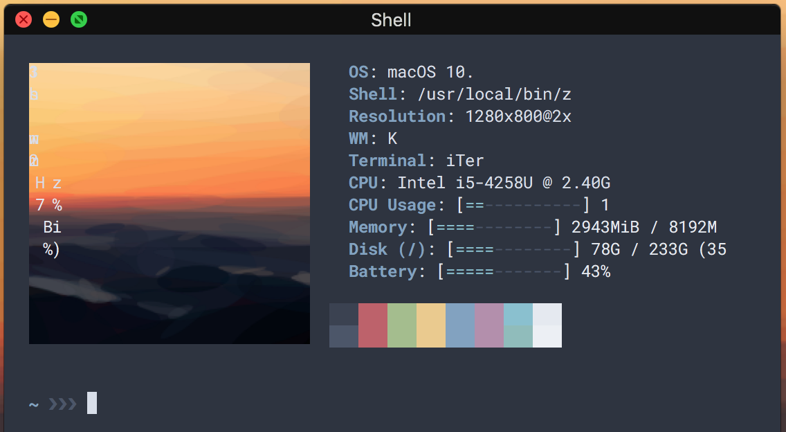Select the cyan swatch in the top palette row
This screenshot has height=432, width=786.
coord(518,315)
